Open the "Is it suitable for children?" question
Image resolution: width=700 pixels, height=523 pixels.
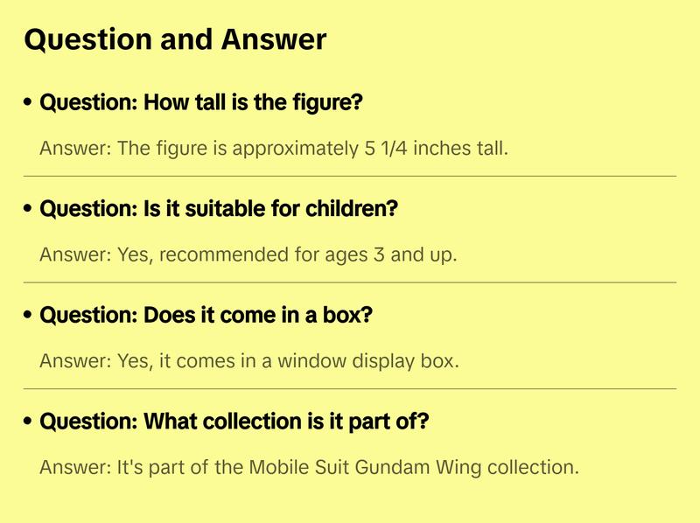click(219, 210)
